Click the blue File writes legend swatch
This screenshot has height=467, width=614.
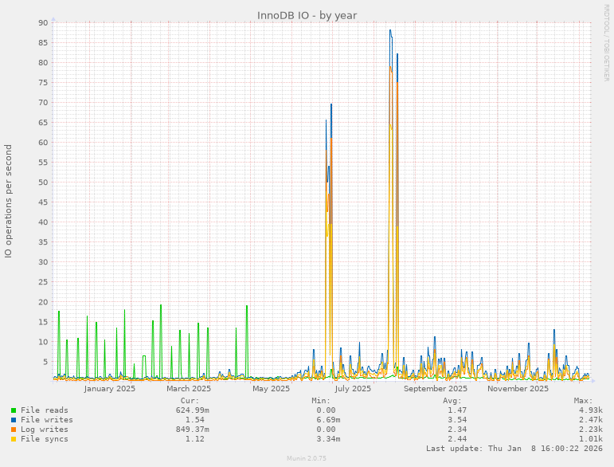14,420
